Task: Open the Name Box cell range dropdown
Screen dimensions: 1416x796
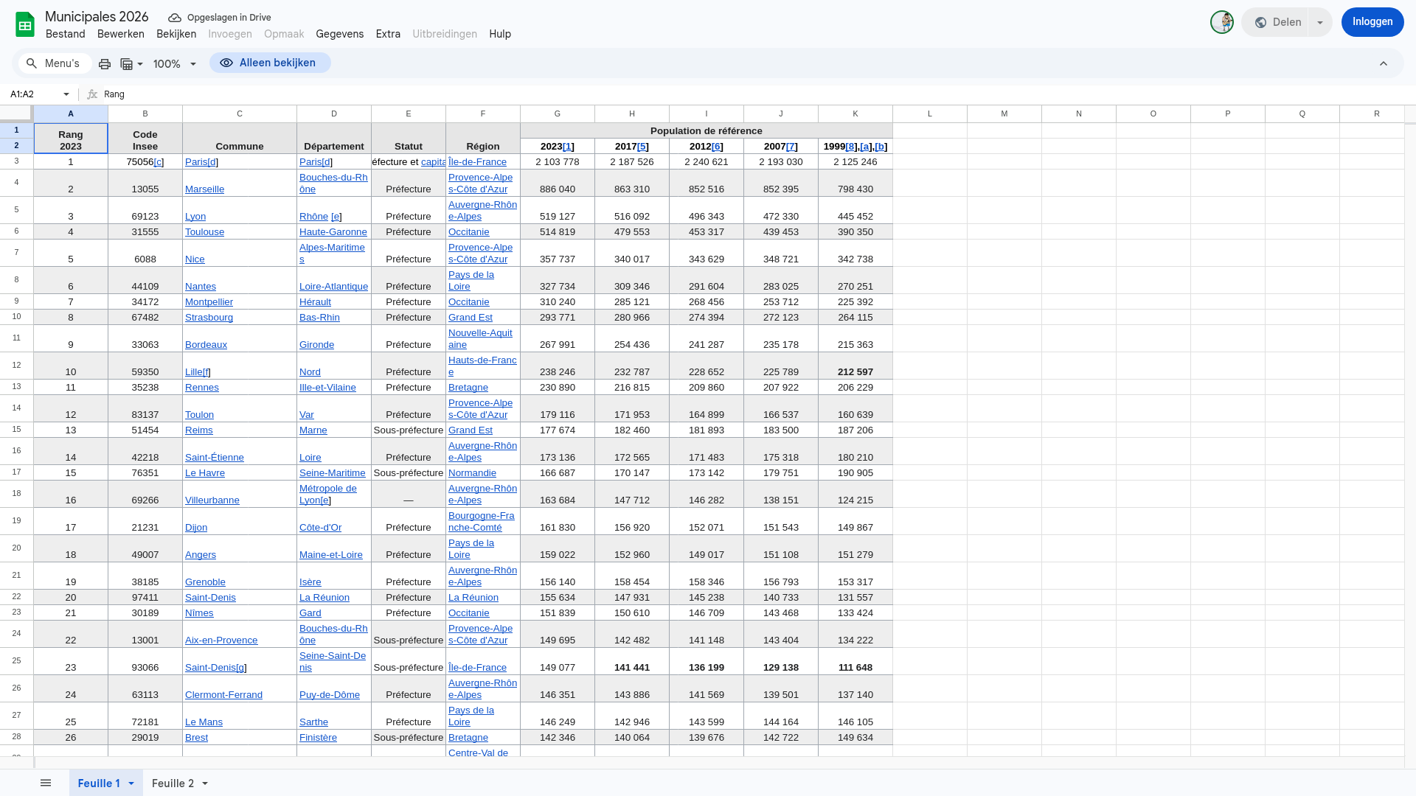Action: click(66, 94)
